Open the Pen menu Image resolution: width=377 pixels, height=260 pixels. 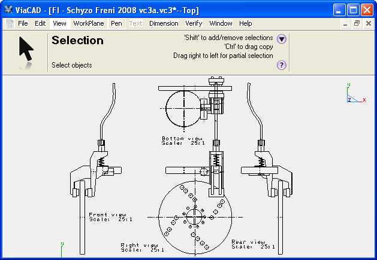coord(116,23)
